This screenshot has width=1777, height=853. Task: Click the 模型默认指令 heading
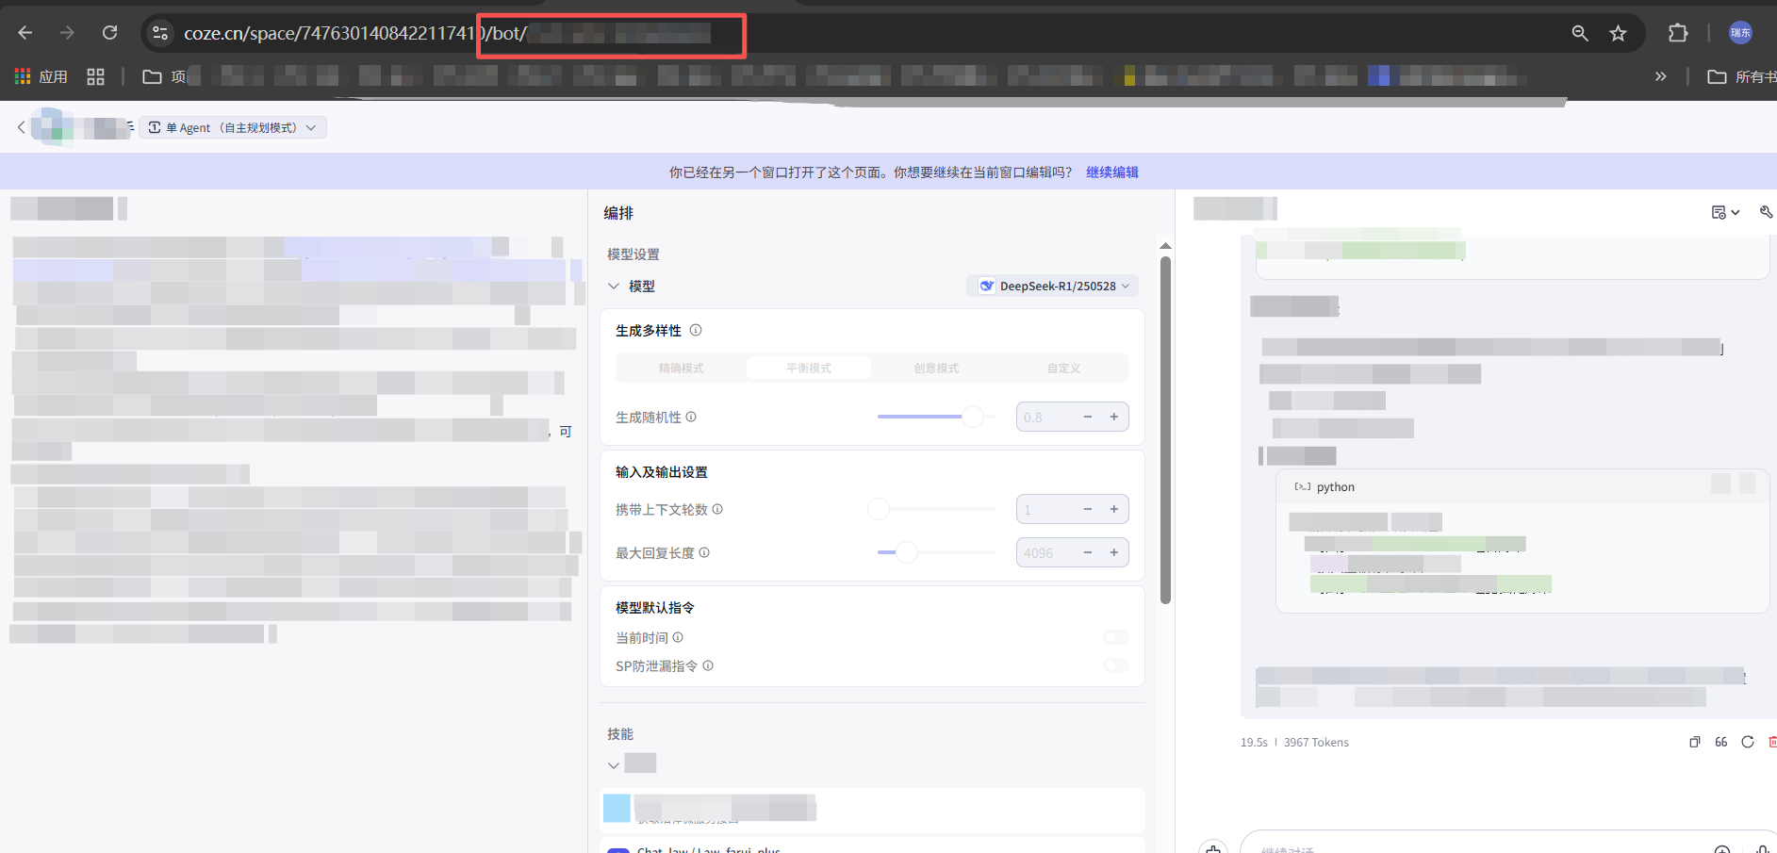[x=655, y=608]
